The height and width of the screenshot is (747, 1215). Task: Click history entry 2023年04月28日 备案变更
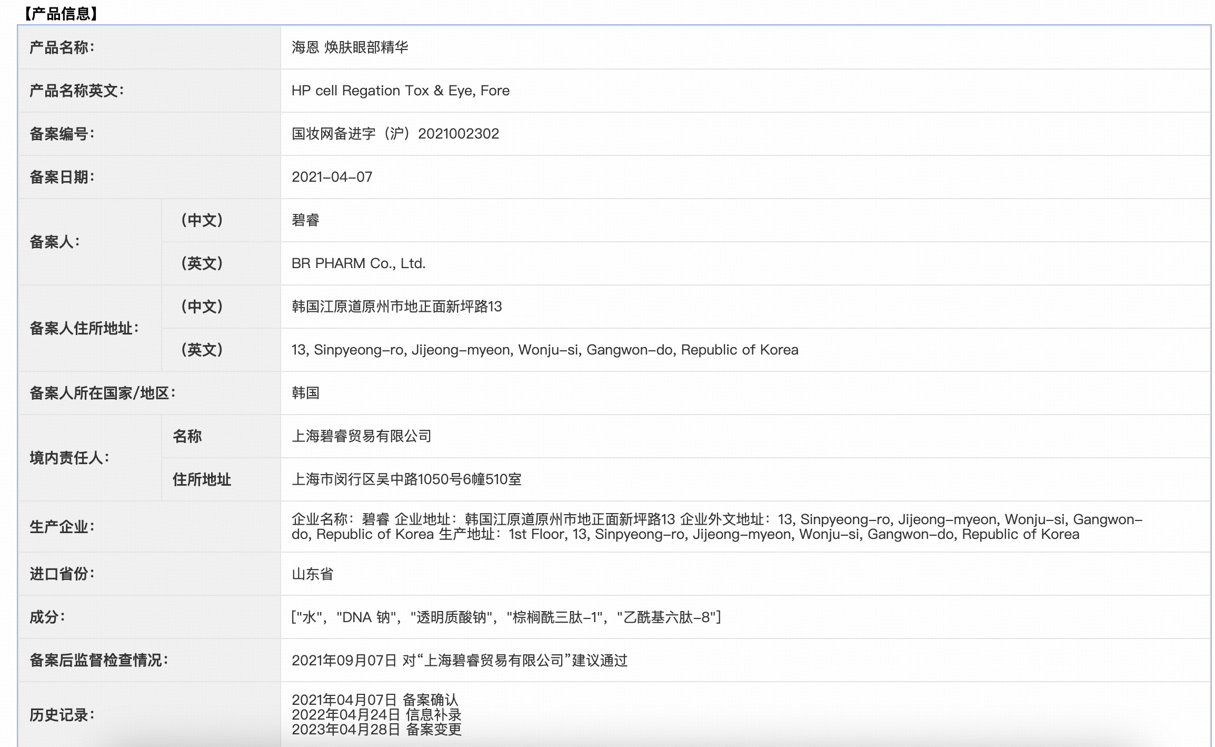click(x=376, y=730)
